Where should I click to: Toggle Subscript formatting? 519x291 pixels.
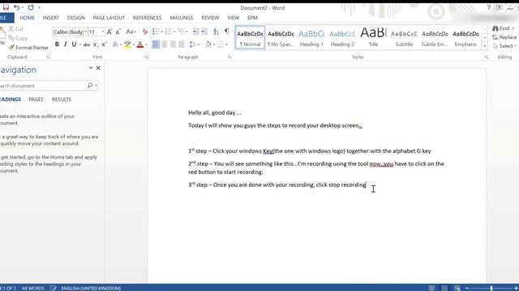pos(96,44)
